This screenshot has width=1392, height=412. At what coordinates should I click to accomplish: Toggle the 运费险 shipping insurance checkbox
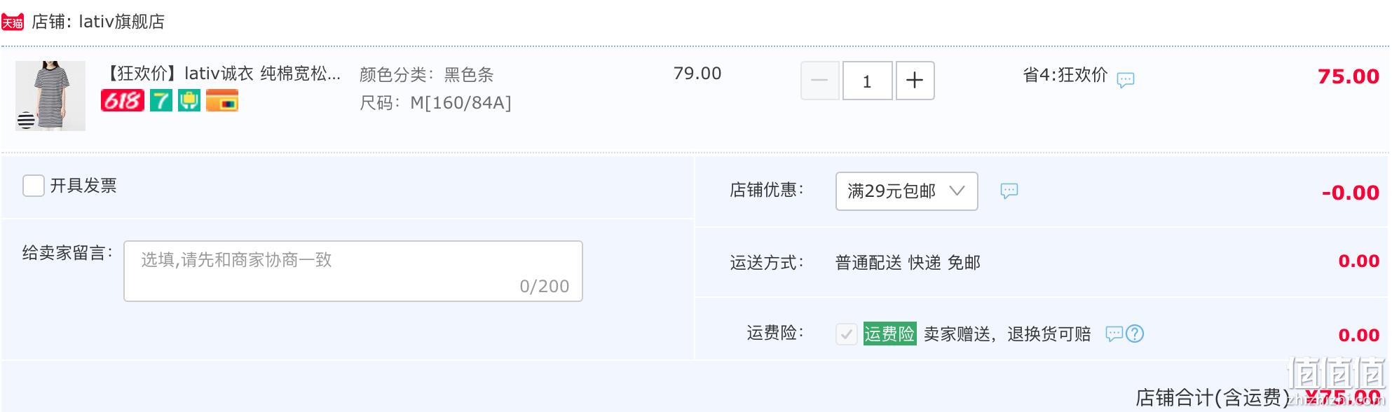pyautogui.click(x=846, y=334)
